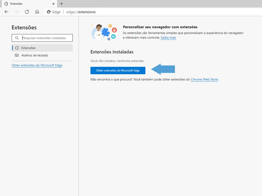This screenshot has width=262, height=196.
Task: Click the keyboard icon beside Atalhos de teclado
Action: (x=17, y=55)
